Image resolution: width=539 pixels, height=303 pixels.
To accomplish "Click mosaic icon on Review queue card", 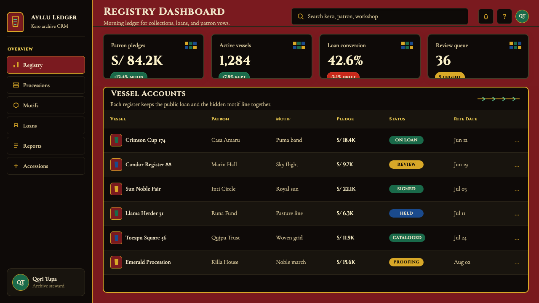I will 515,45.
